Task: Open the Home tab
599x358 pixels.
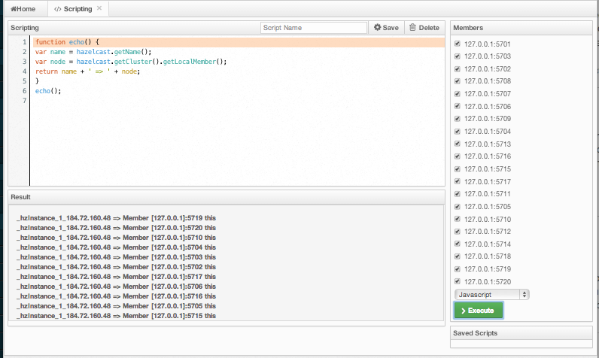Action: click(x=23, y=9)
